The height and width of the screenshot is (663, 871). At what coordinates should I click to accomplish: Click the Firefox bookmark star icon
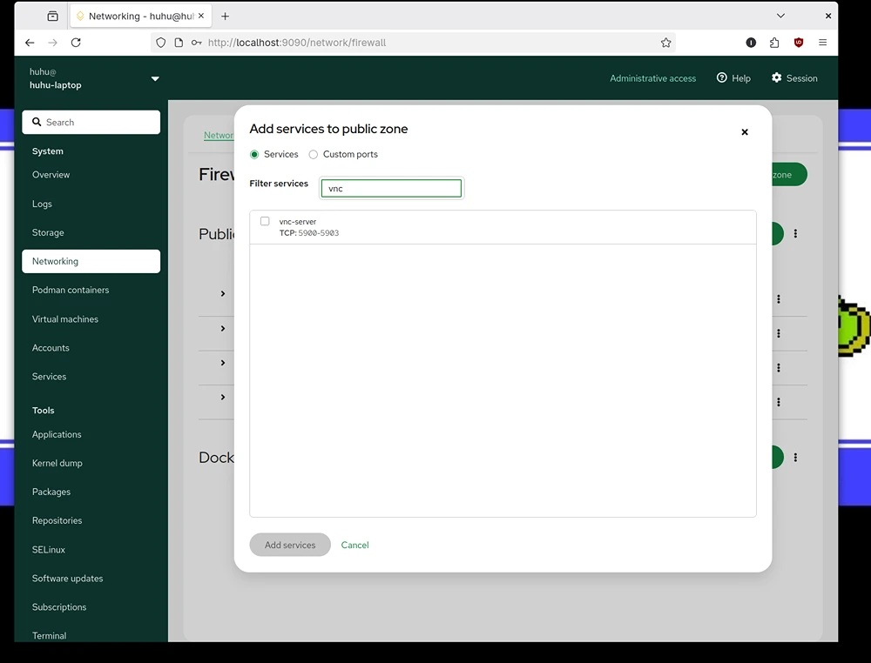pos(665,43)
